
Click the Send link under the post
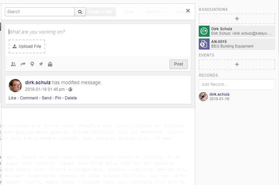click(x=46, y=98)
